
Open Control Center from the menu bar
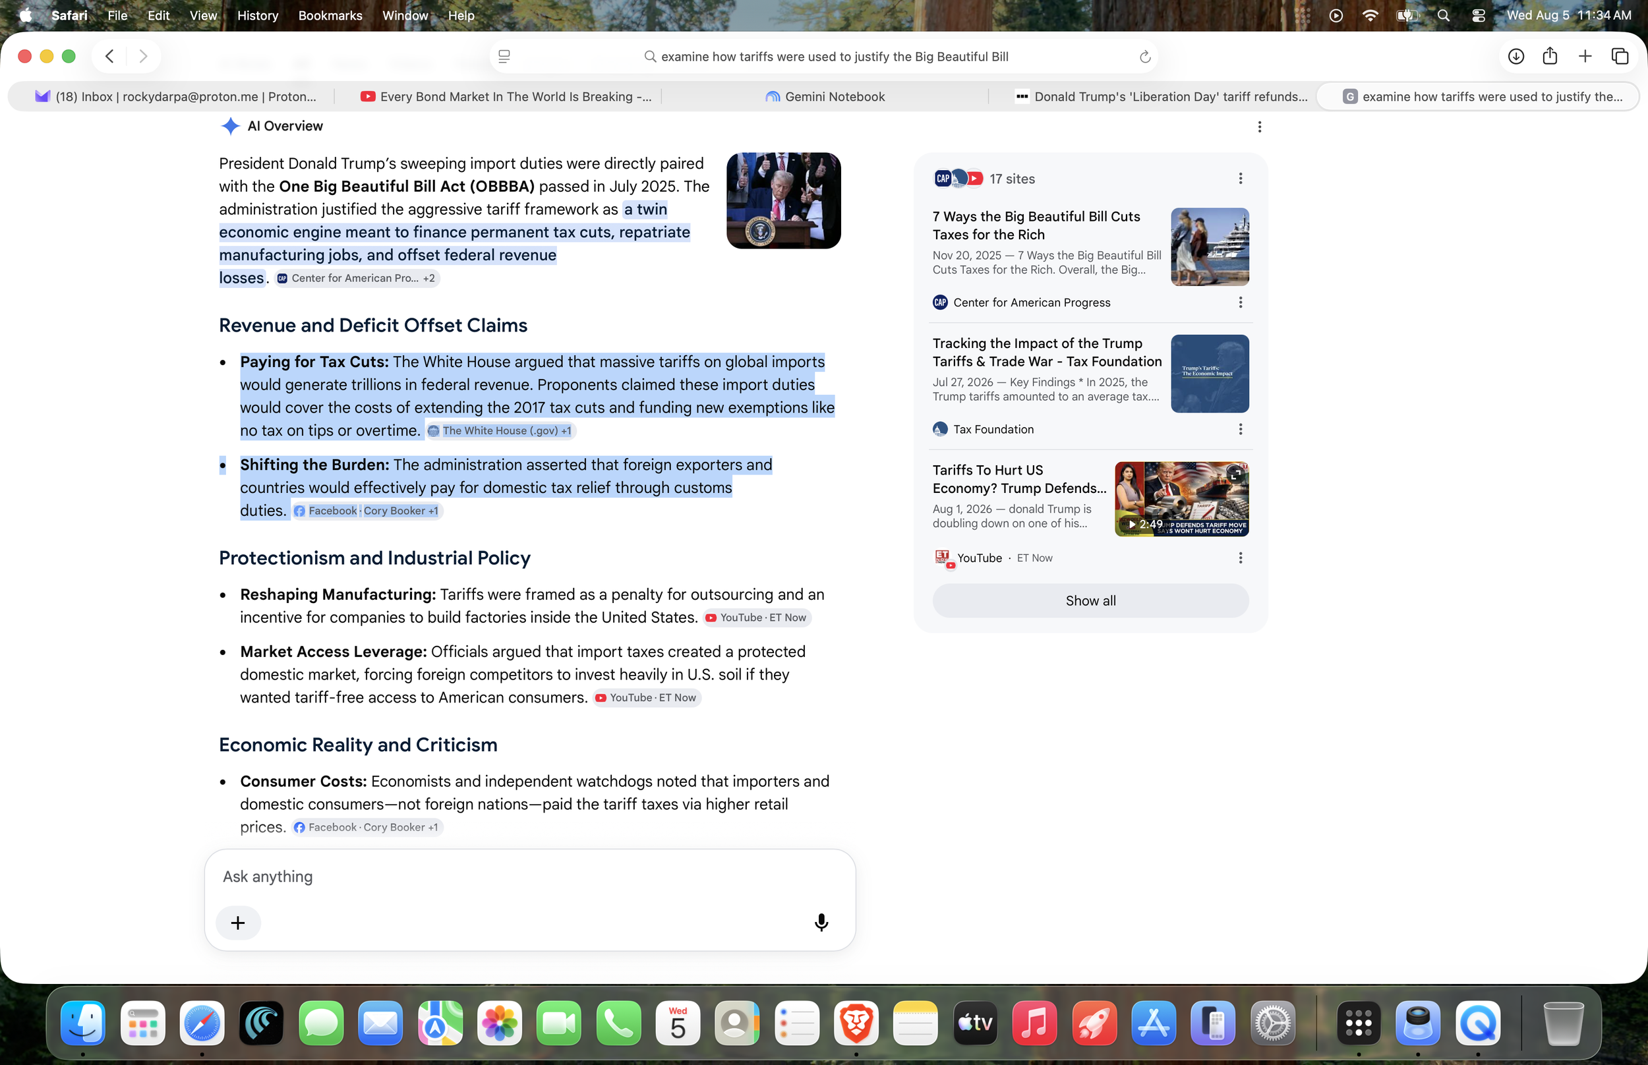[x=1478, y=15]
